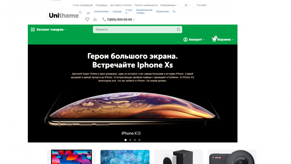Click the Unitheme logo

click(64, 15)
